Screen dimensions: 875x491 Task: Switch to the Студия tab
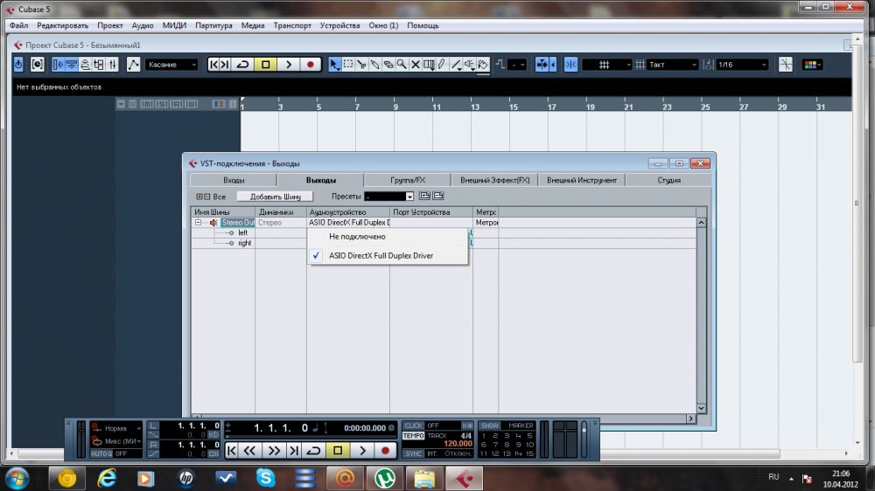tap(668, 180)
